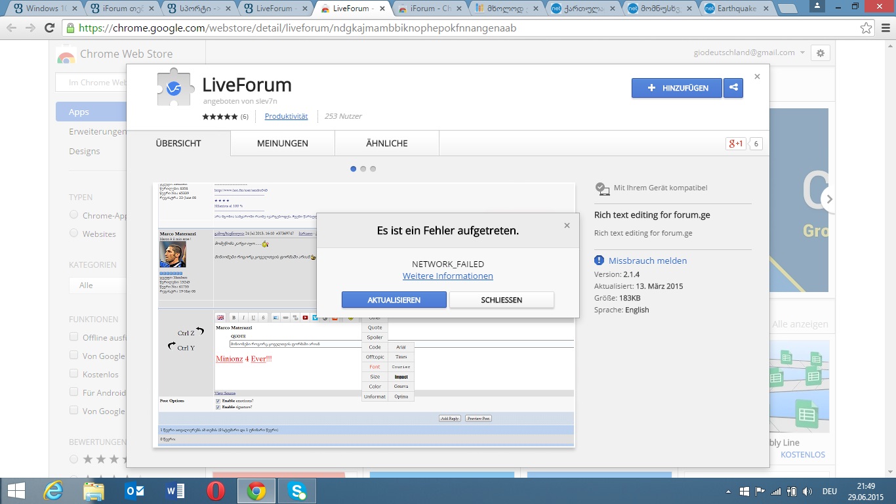Reload the page with the refresh icon
Viewport: 896px width, 504px height.
click(49, 28)
